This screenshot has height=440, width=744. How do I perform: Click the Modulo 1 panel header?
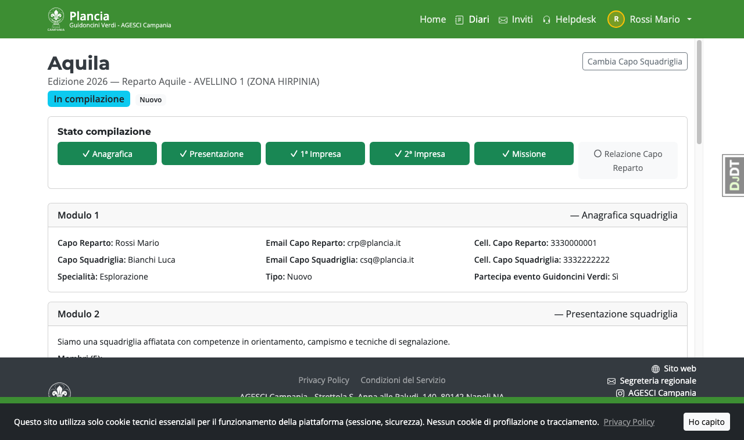point(367,215)
